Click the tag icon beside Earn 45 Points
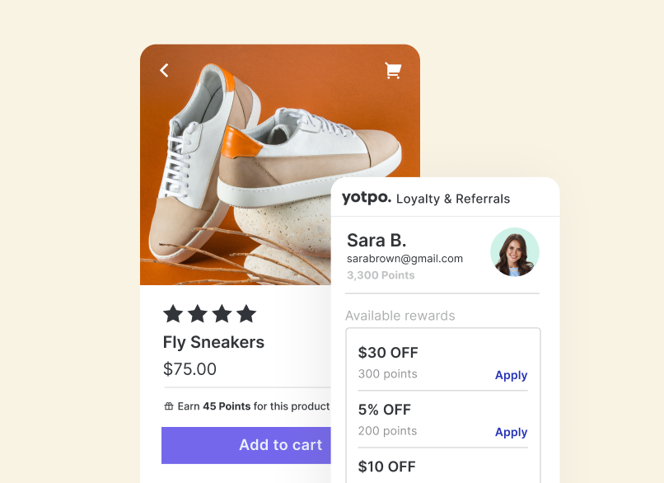This screenshot has height=483, width=664. pos(170,406)
